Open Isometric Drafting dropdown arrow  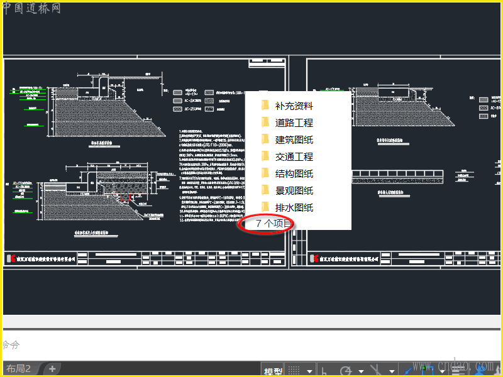pyautogui.click(x=392, y=371)
